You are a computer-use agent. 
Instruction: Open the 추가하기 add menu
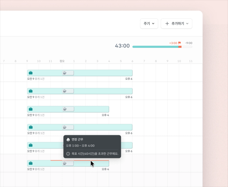coord(177,23)
